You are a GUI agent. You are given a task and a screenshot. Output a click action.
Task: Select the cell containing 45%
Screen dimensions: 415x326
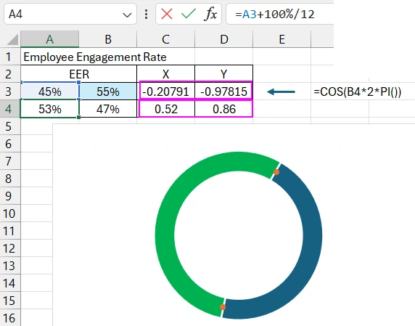point(50,91)
